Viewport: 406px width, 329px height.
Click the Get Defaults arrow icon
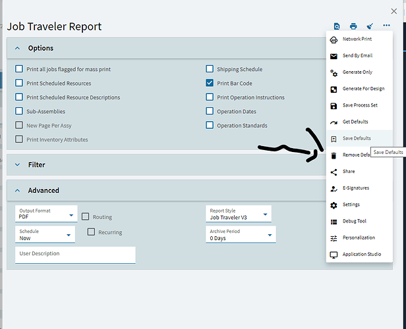pyautogui.click(x=333, y=123)
